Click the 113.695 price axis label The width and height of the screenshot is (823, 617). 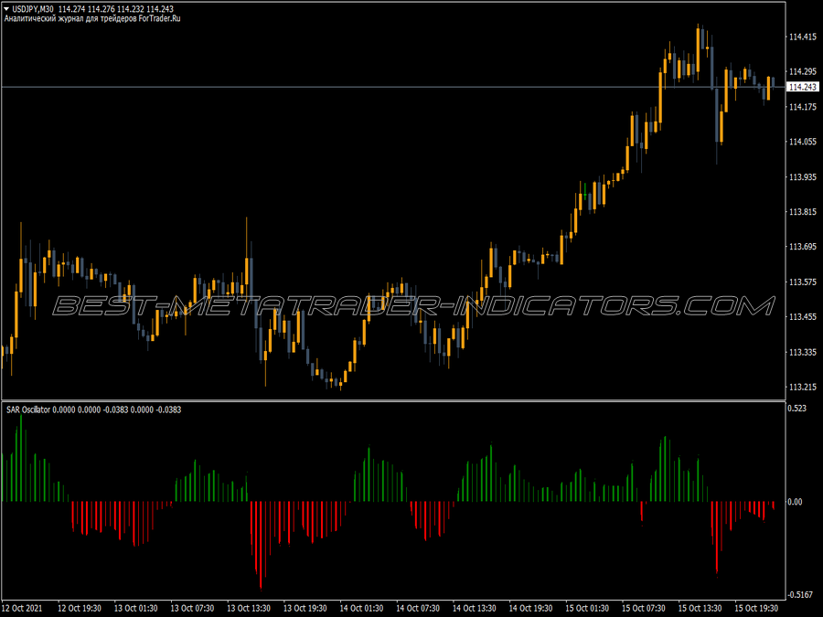pos(803,247)
